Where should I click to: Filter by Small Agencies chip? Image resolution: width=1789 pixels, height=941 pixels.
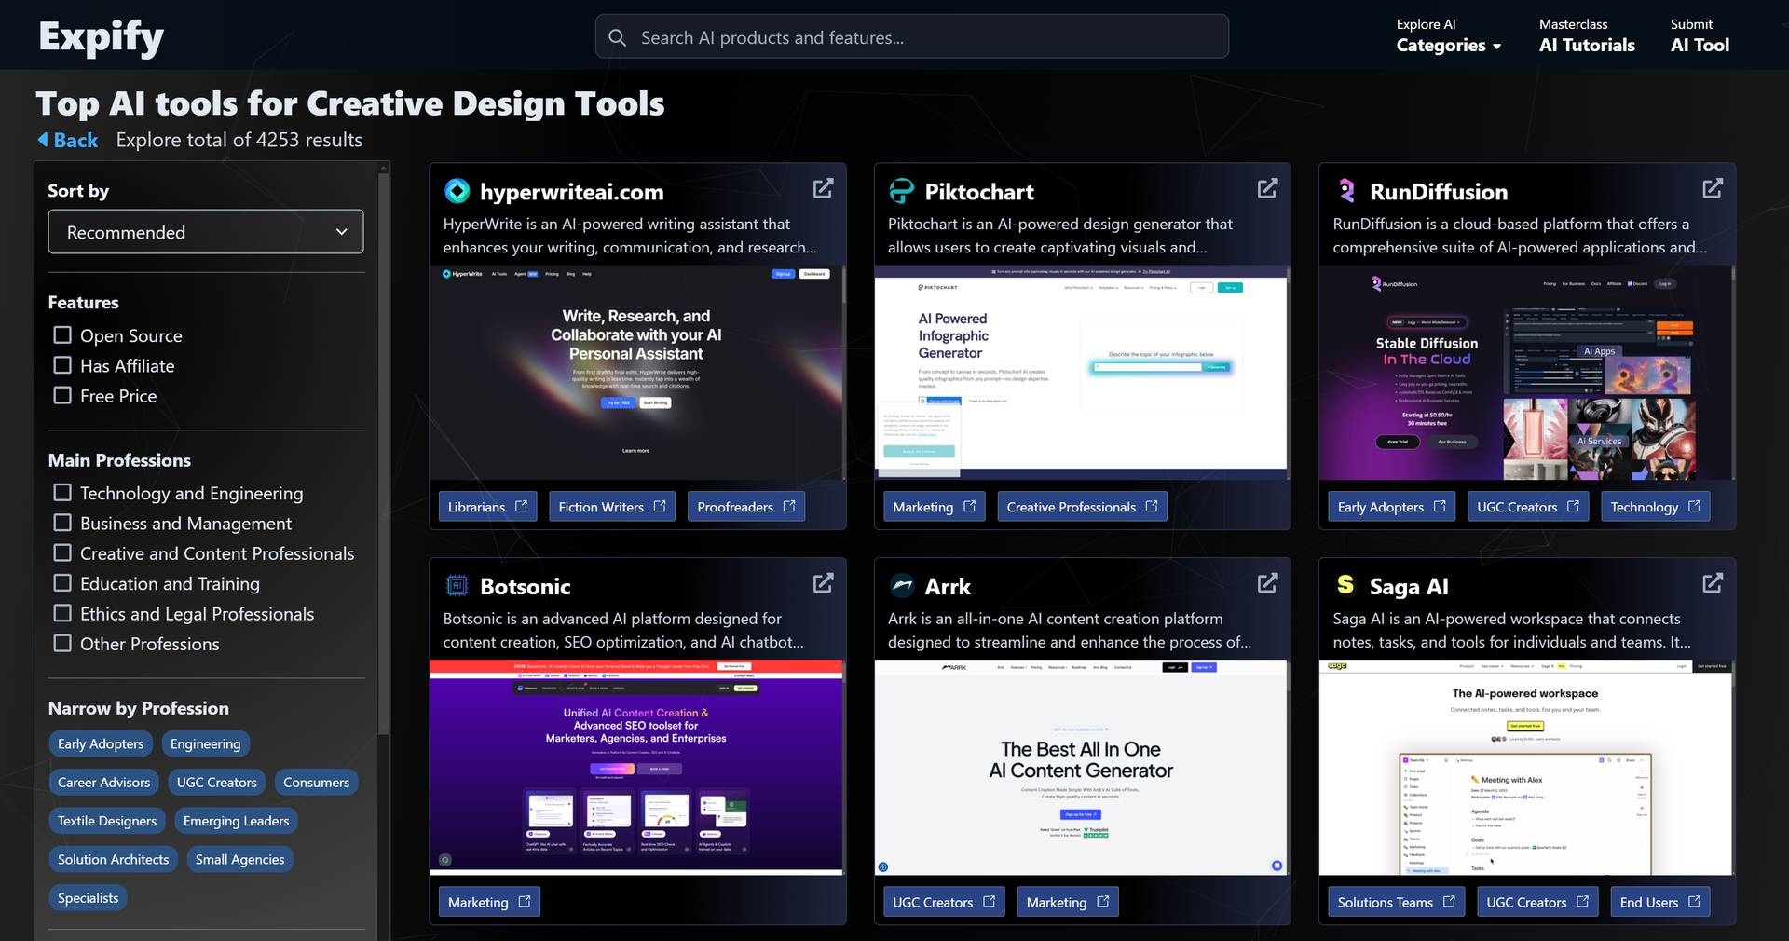coord(239,859)
